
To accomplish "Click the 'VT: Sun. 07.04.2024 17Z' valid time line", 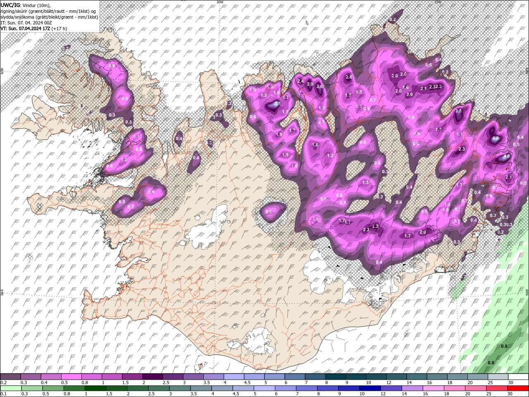I will coord(25,29).
